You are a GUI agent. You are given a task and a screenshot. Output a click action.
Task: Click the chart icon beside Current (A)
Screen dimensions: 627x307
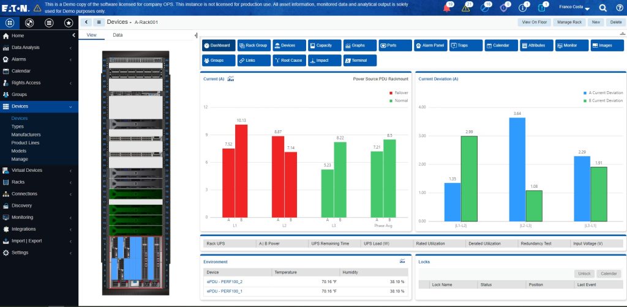pos(231,79)
